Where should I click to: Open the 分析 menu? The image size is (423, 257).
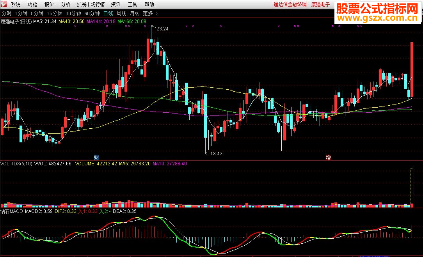pyautogui.click(x=66, y=4)
